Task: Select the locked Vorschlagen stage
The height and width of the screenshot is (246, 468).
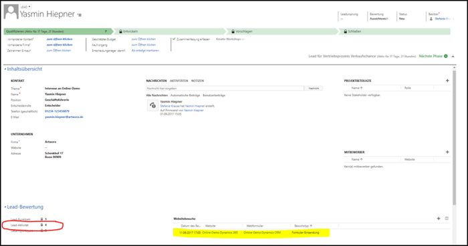Action: click(x=281, y=31)
